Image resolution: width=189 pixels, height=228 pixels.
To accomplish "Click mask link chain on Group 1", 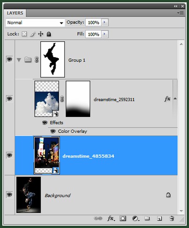I will (36, 59).
